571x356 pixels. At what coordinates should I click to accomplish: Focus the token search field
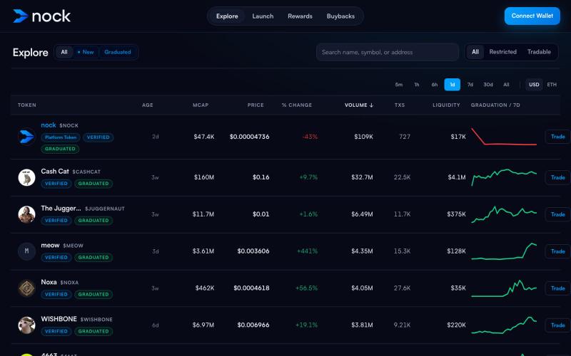(388, 52)
